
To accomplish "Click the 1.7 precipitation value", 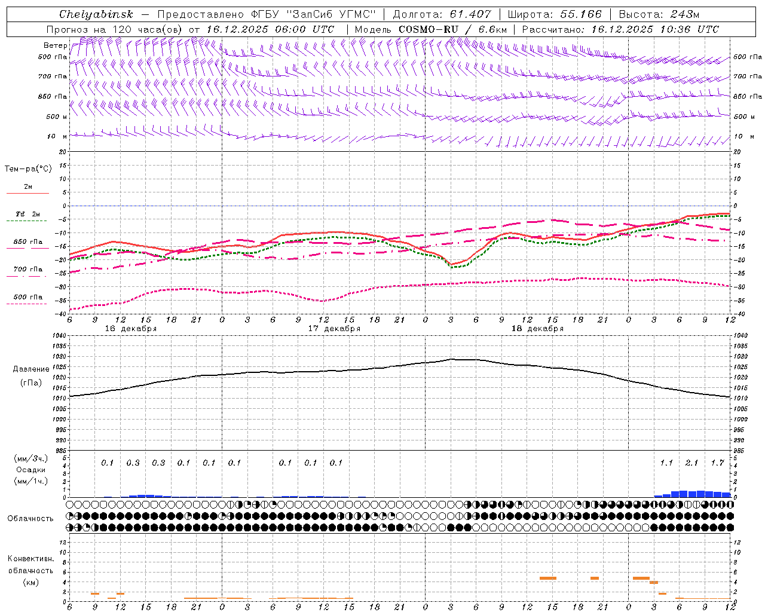I will pos(717,463).
